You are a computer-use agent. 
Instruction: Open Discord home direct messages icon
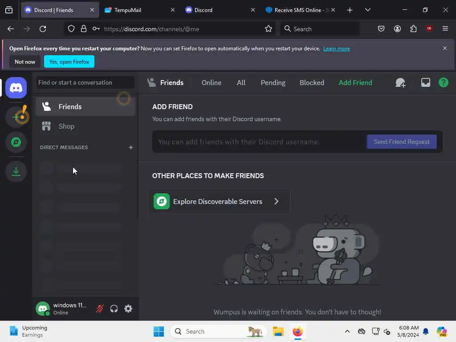pos(16,88)
